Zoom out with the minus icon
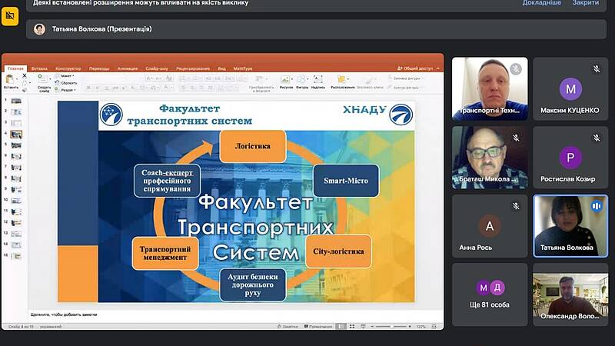This screenshot has height=346, width=615. click(x=372, y=326)
